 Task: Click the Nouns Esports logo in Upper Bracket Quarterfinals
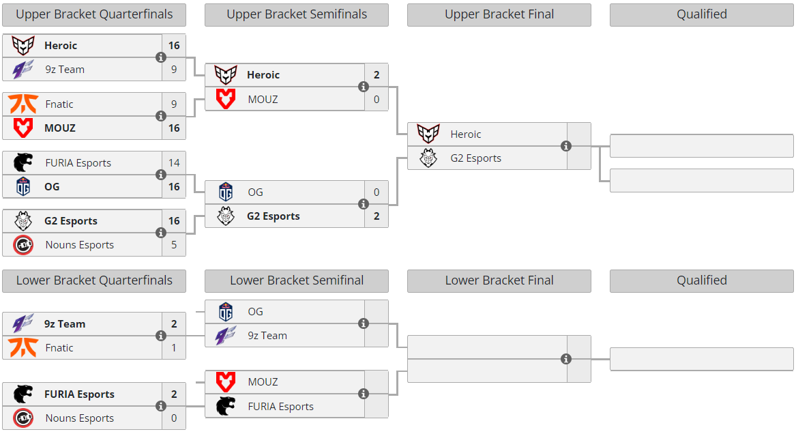click(23, 245)
